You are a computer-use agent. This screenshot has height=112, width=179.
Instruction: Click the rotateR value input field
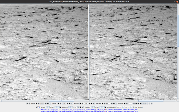(97, 107)
